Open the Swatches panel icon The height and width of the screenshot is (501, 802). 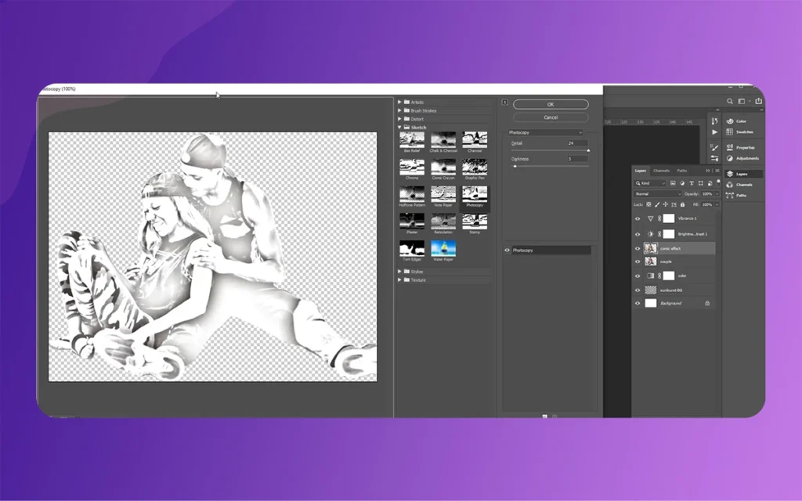pos(730,132)
